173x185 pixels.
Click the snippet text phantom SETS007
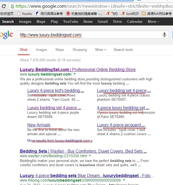(x=112, y=100)
